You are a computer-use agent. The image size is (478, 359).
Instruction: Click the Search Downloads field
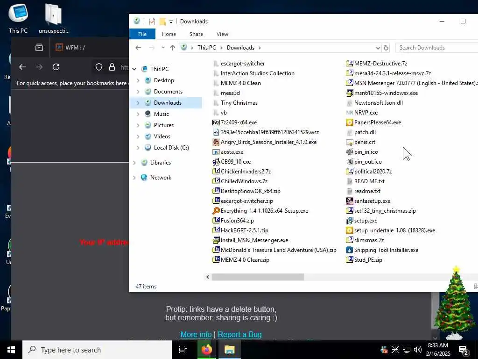point(437,48)
